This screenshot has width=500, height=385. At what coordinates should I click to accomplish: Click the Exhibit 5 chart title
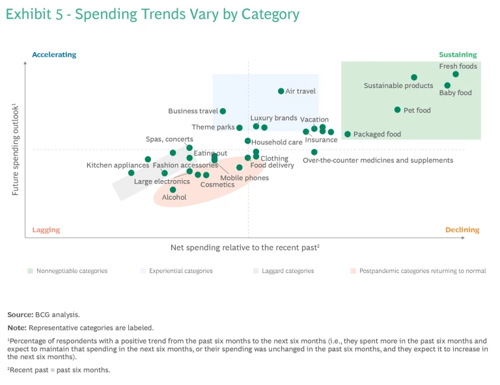pyautogui.click(x=152, y=14)
